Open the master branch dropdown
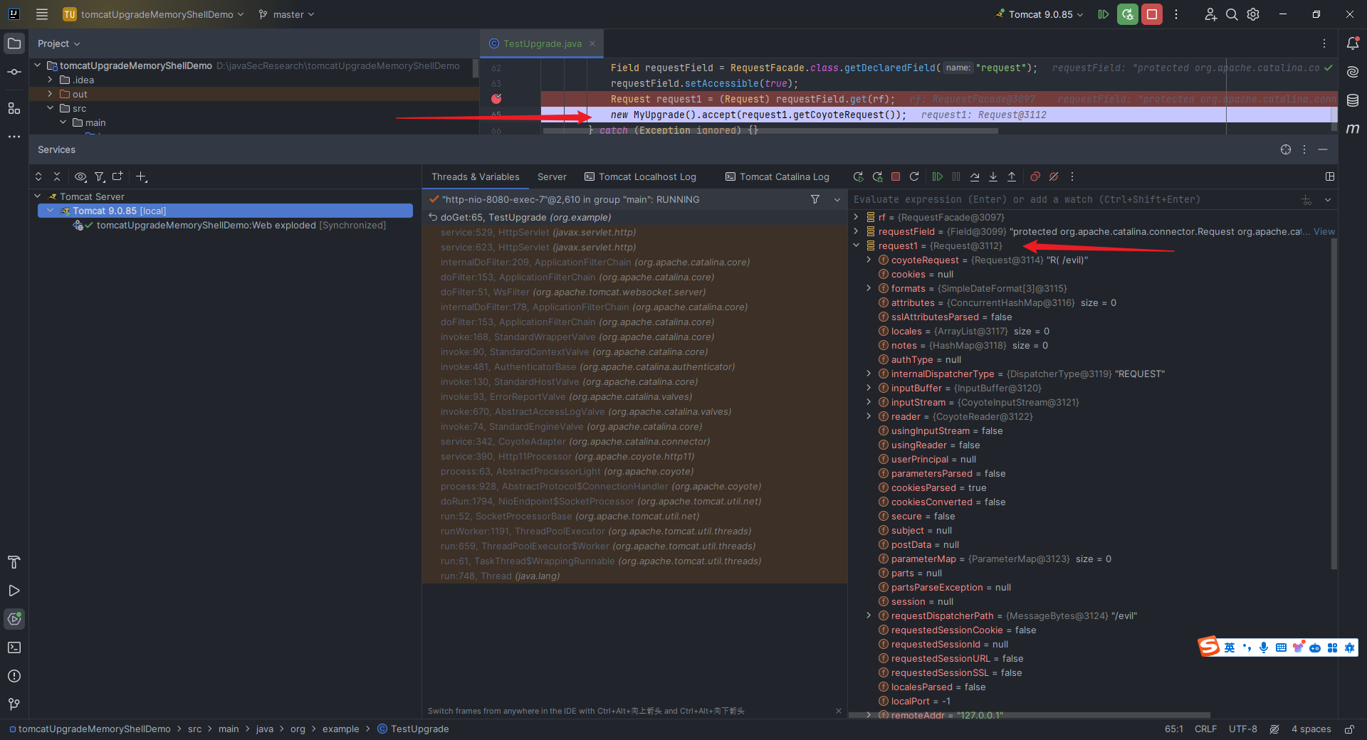Viewport: 1367px width, 740px height. [286, 14]
